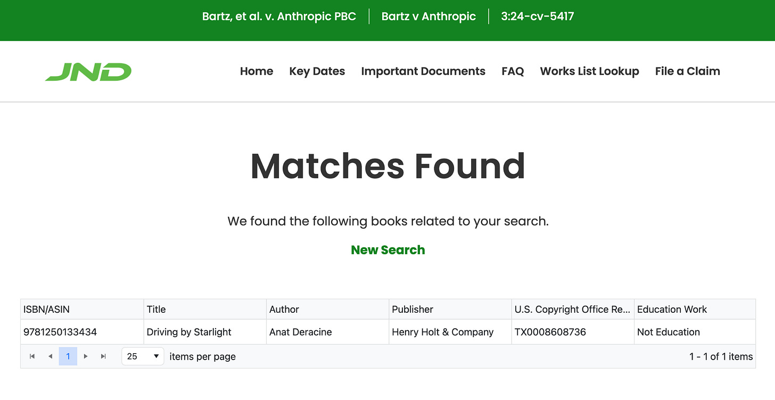Click the Matches Found heading
775x400 pixels.
[x=388, y=166]
